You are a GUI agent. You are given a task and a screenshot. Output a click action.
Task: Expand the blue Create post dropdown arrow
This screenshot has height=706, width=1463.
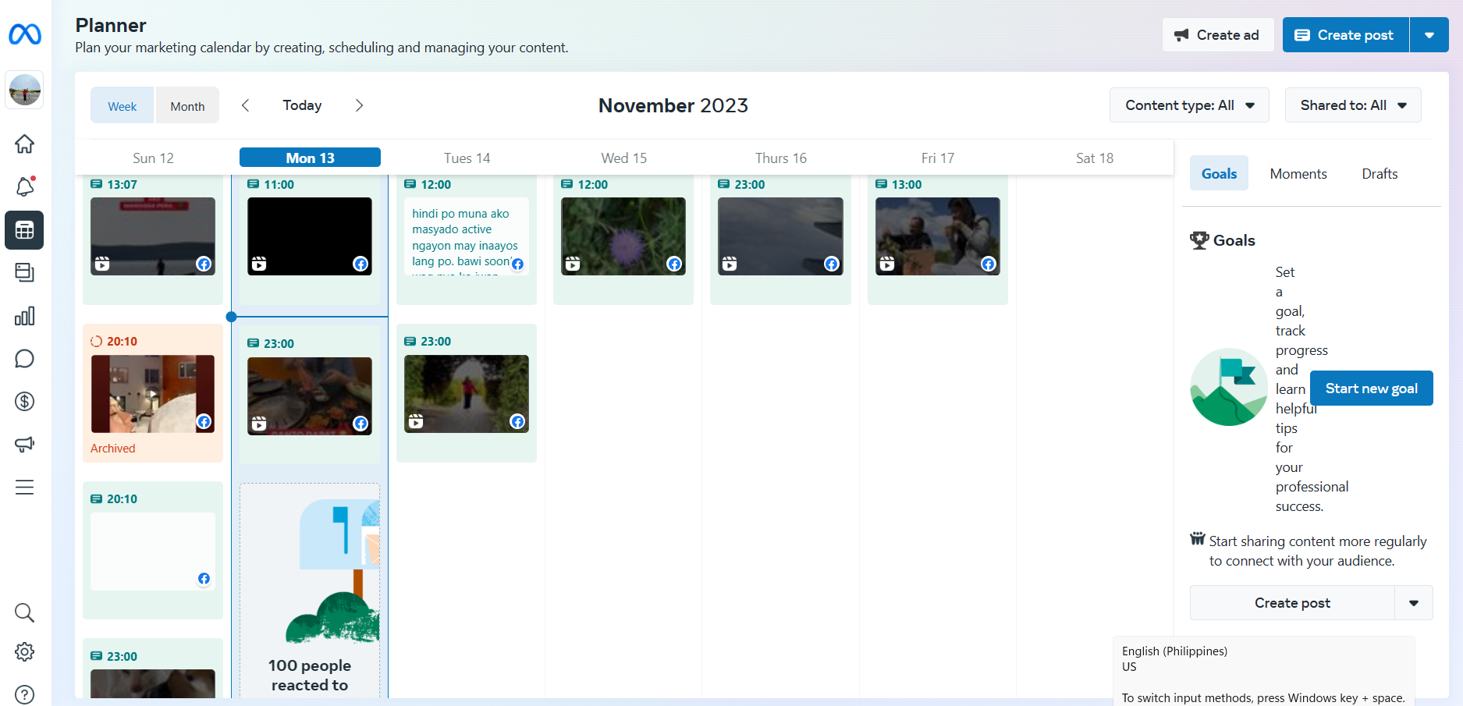(x=1429, y=35)
